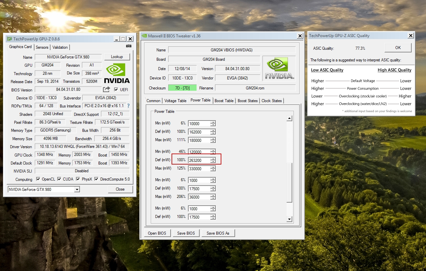Click the Max field containing 36000
This screenshot has height=271, width=426.
click(x=199, y=197)
